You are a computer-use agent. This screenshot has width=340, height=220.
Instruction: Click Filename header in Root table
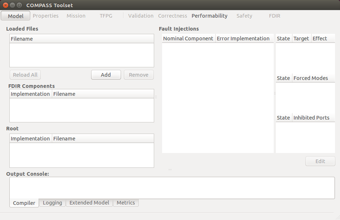pos(103,139)
